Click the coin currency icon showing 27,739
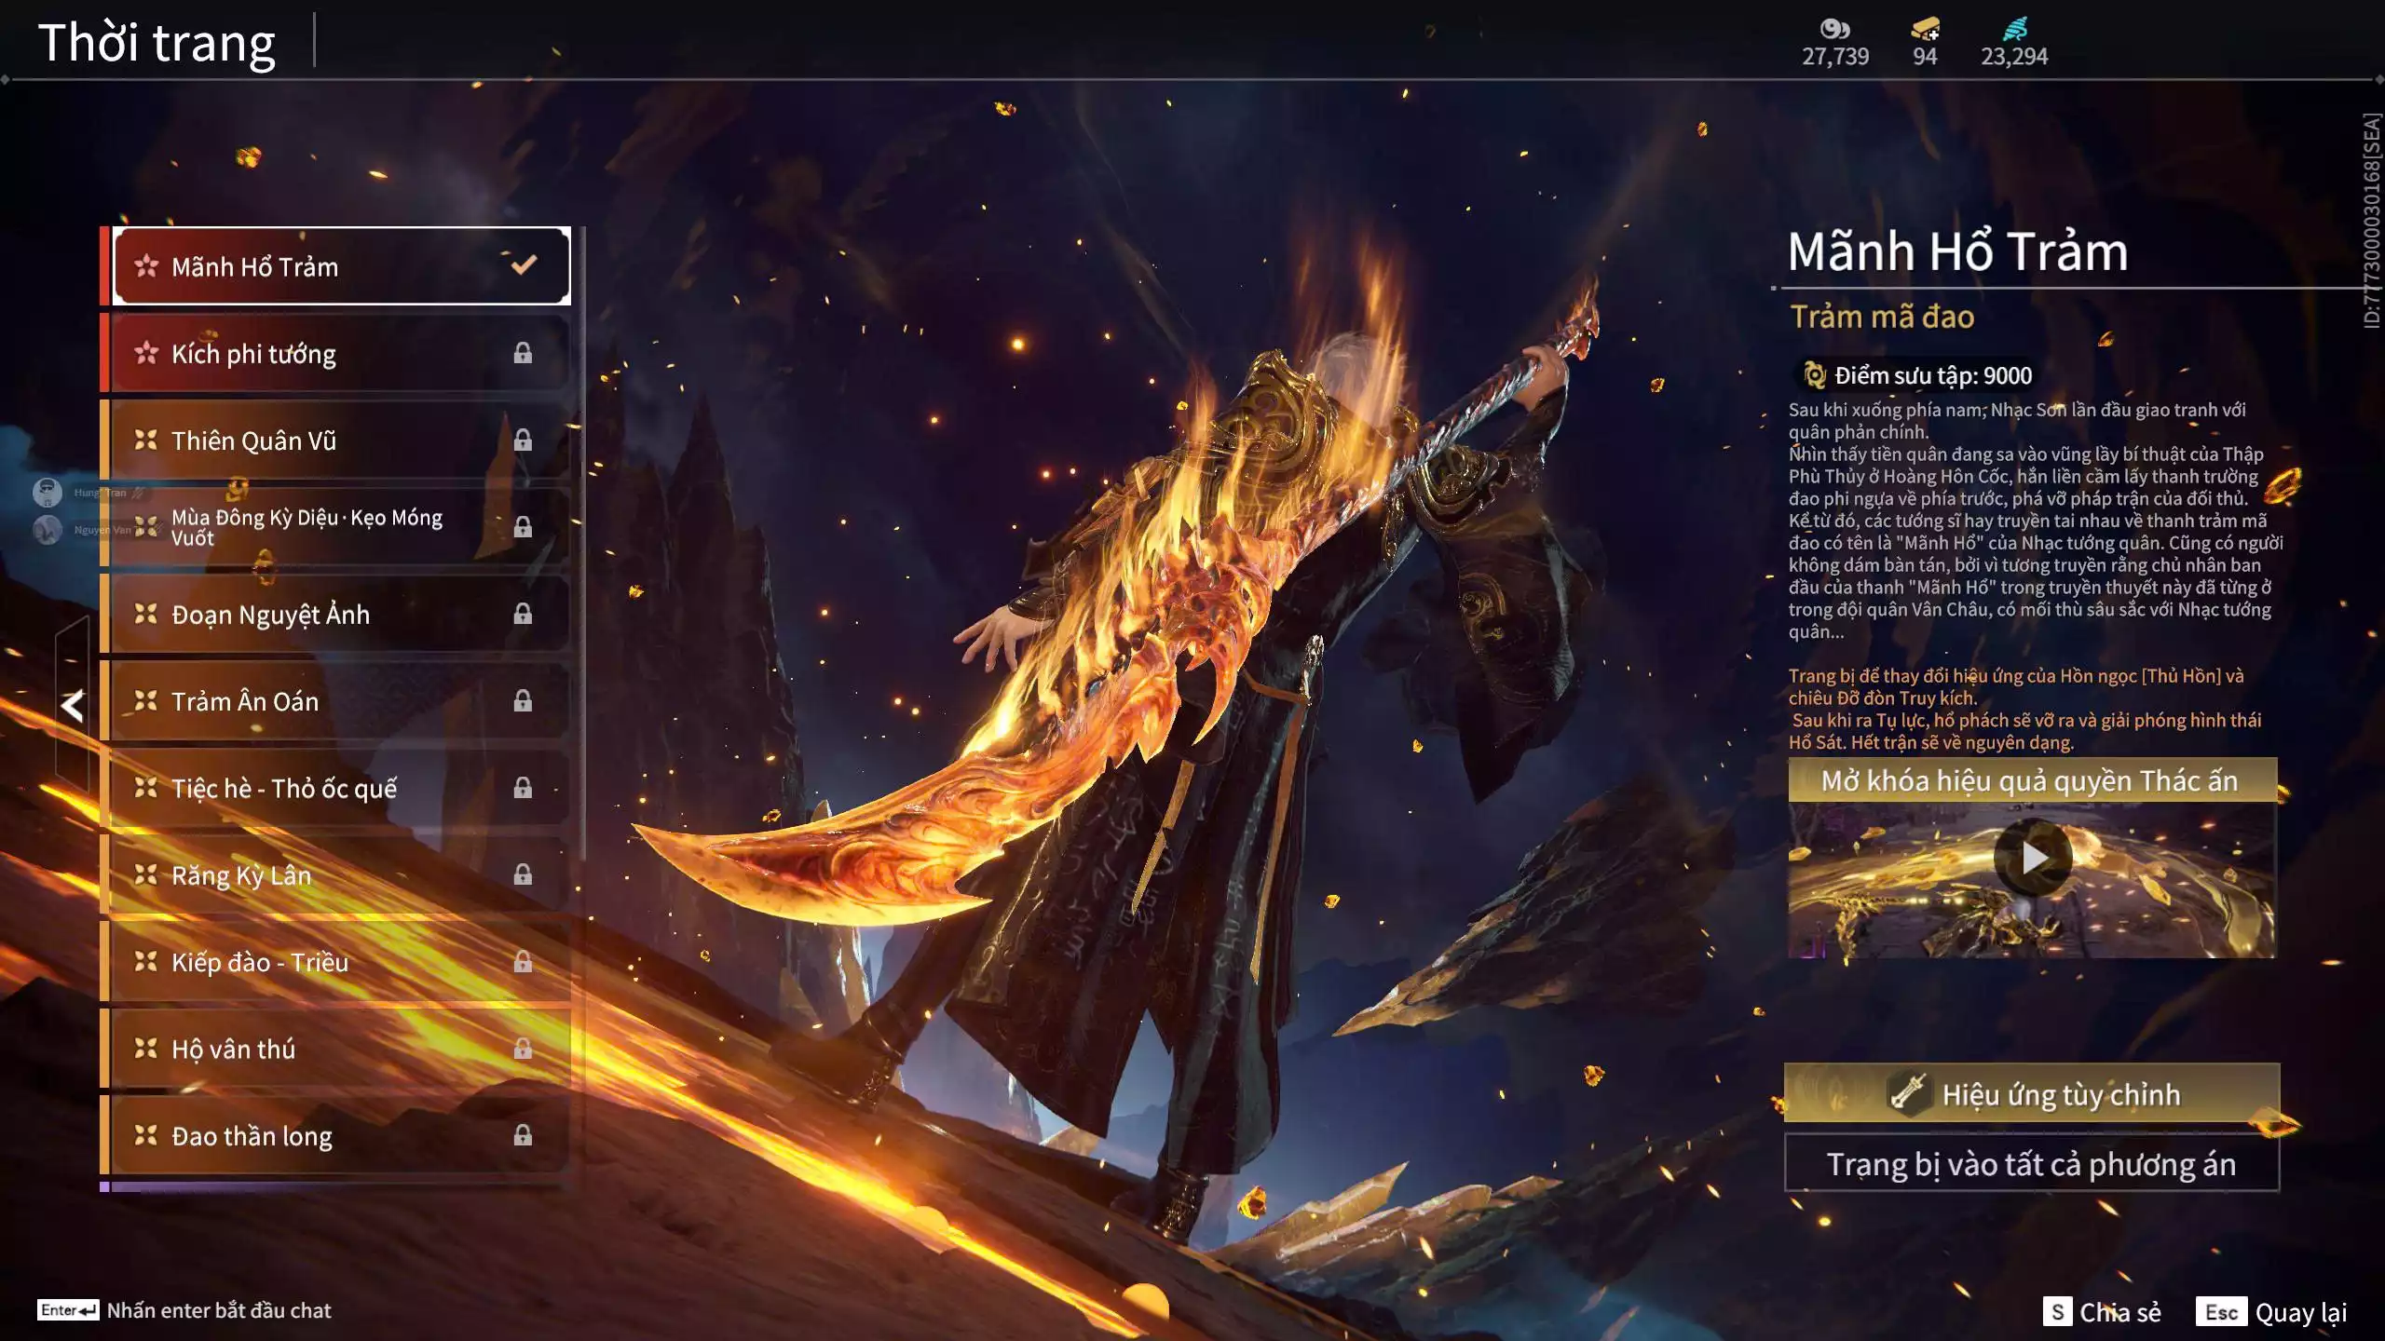The image size is (2385, 1341). (1834, 29)
